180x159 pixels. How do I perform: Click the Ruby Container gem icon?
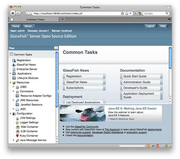coord(17,136)
